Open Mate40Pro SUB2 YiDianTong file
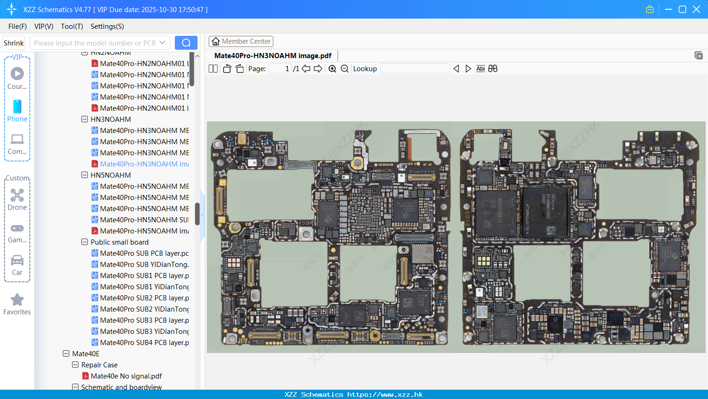The image size is (708, 399). pos(140,309)
